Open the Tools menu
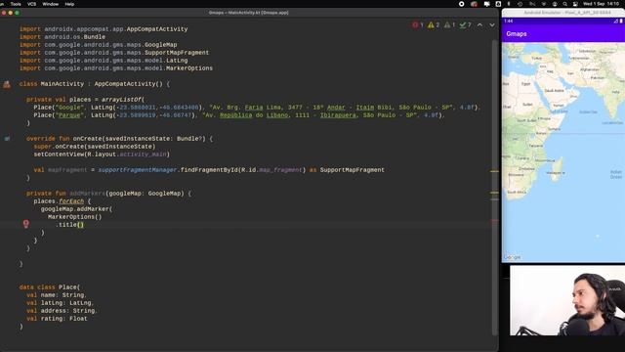This screenshot has width=625, height=352. (x=16, y=4)
